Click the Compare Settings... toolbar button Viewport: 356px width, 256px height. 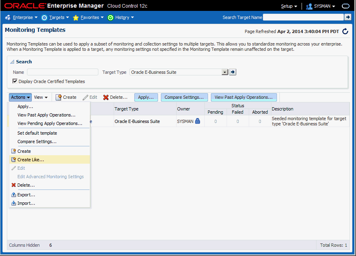[184, 97]
